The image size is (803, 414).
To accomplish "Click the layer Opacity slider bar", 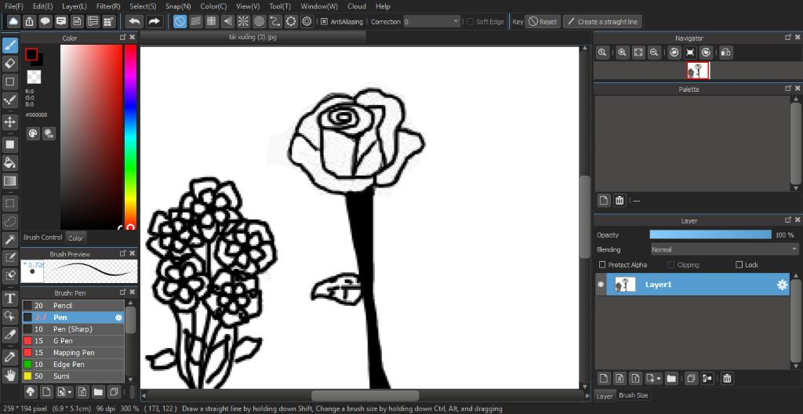I will click(710, 234).
